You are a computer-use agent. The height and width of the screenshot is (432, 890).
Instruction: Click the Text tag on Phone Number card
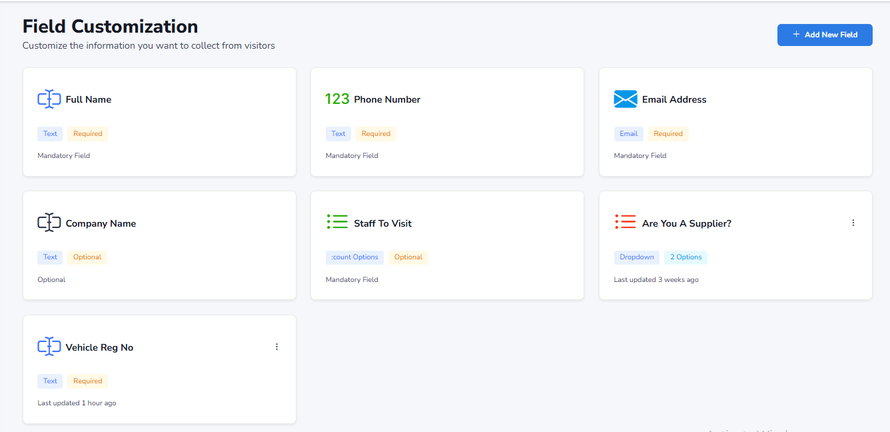point(338,133)
